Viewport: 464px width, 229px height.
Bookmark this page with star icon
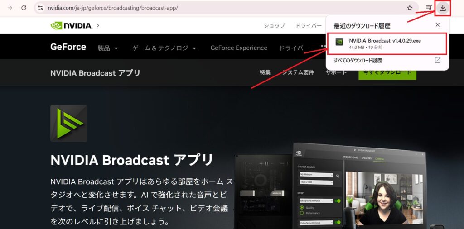tap(410, 8)
